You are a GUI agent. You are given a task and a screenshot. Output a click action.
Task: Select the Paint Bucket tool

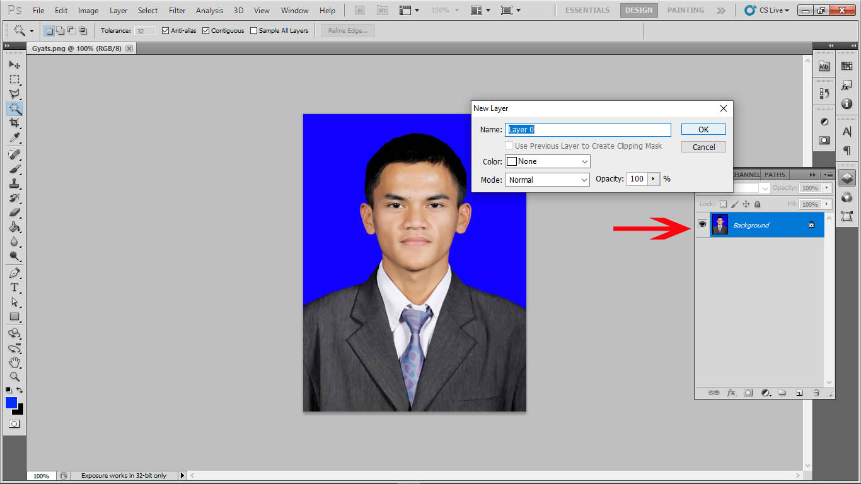tap(14, 228)
